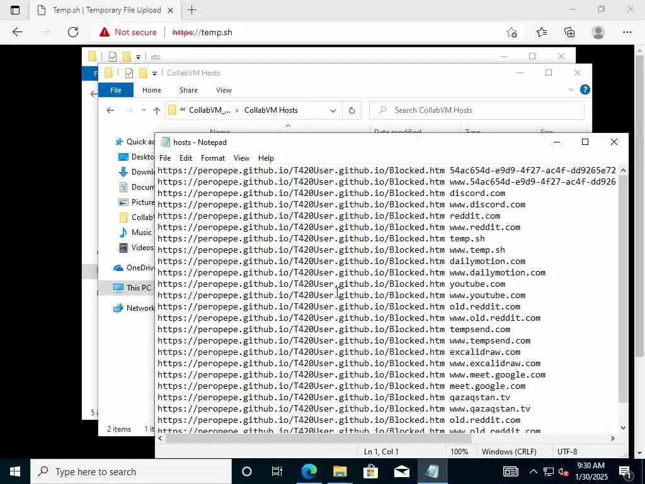Open Edge Settings and more menu
Image resolution: width=645 pixels, height=484 pixels.
[x=627, y=32]
